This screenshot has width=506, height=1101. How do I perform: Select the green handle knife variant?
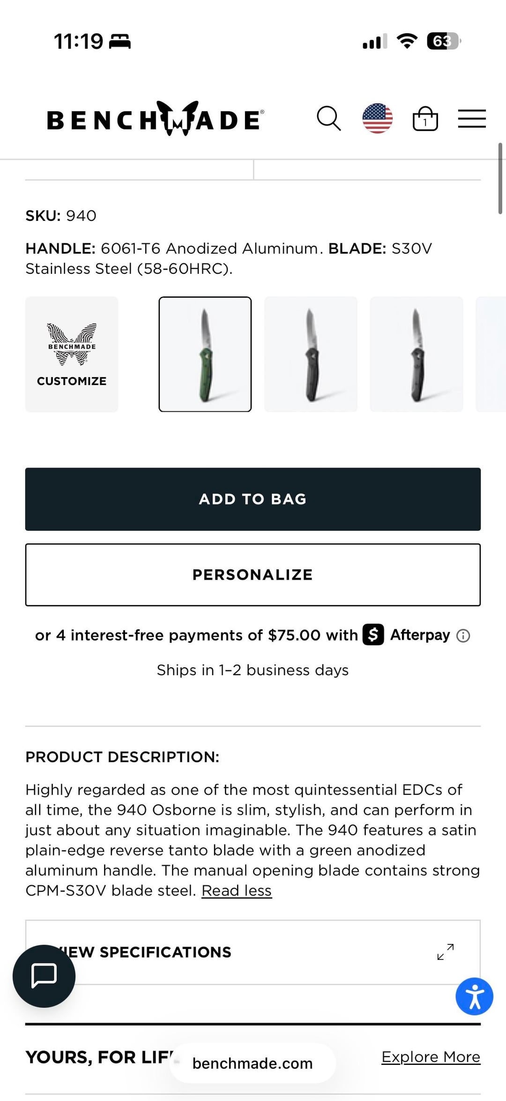pyautogui.click(x=205, y=354)
